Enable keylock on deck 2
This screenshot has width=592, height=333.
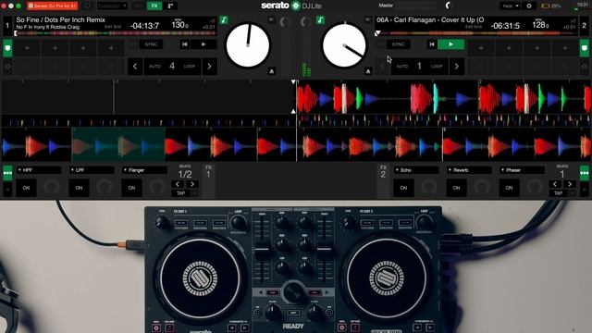[321, 20]
